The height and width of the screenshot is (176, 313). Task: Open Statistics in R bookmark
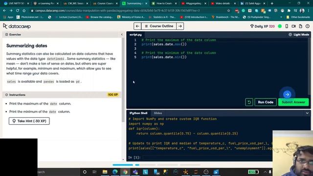coord(162,17)
